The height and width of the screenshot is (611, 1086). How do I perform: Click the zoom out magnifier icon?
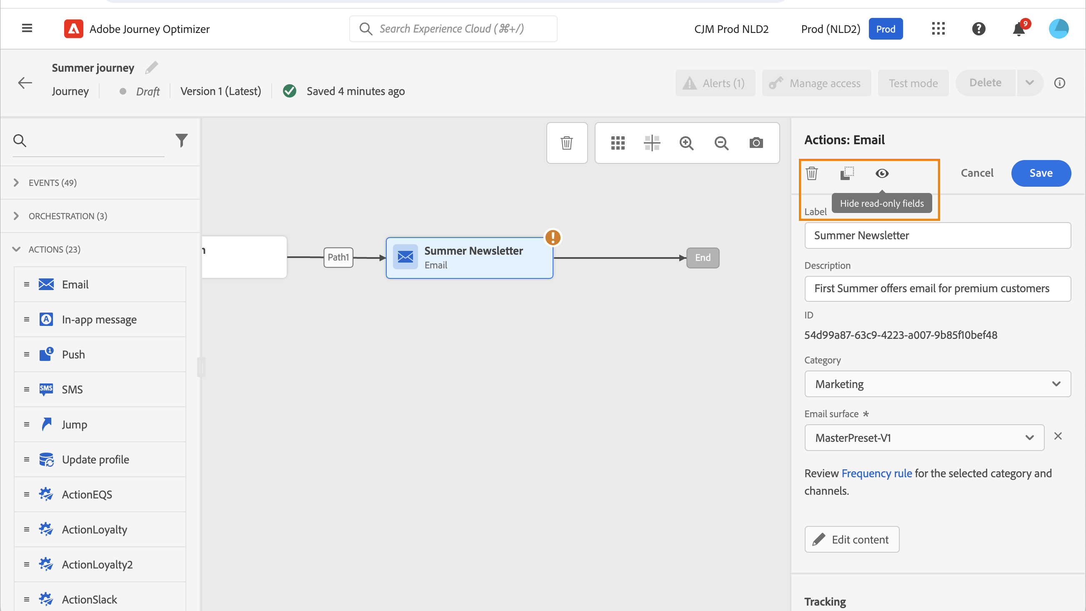pos(721,143)
